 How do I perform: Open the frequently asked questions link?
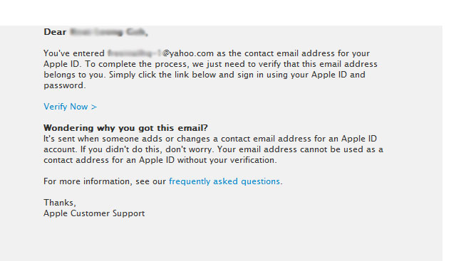[x=224, y=181]
